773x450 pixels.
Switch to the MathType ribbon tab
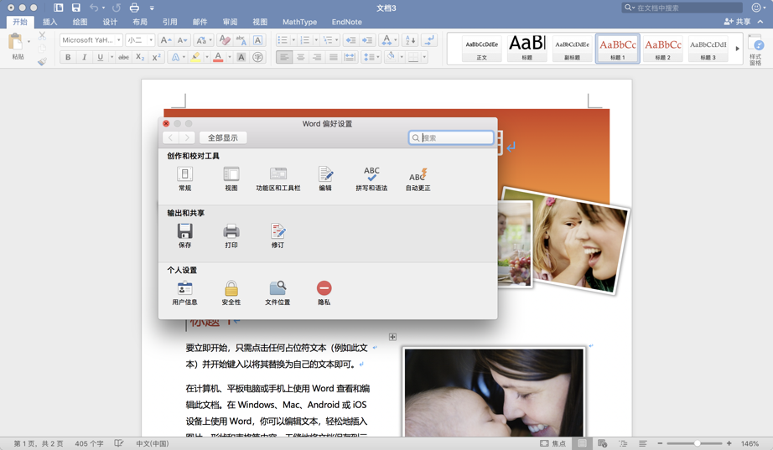tap(300, 22)
